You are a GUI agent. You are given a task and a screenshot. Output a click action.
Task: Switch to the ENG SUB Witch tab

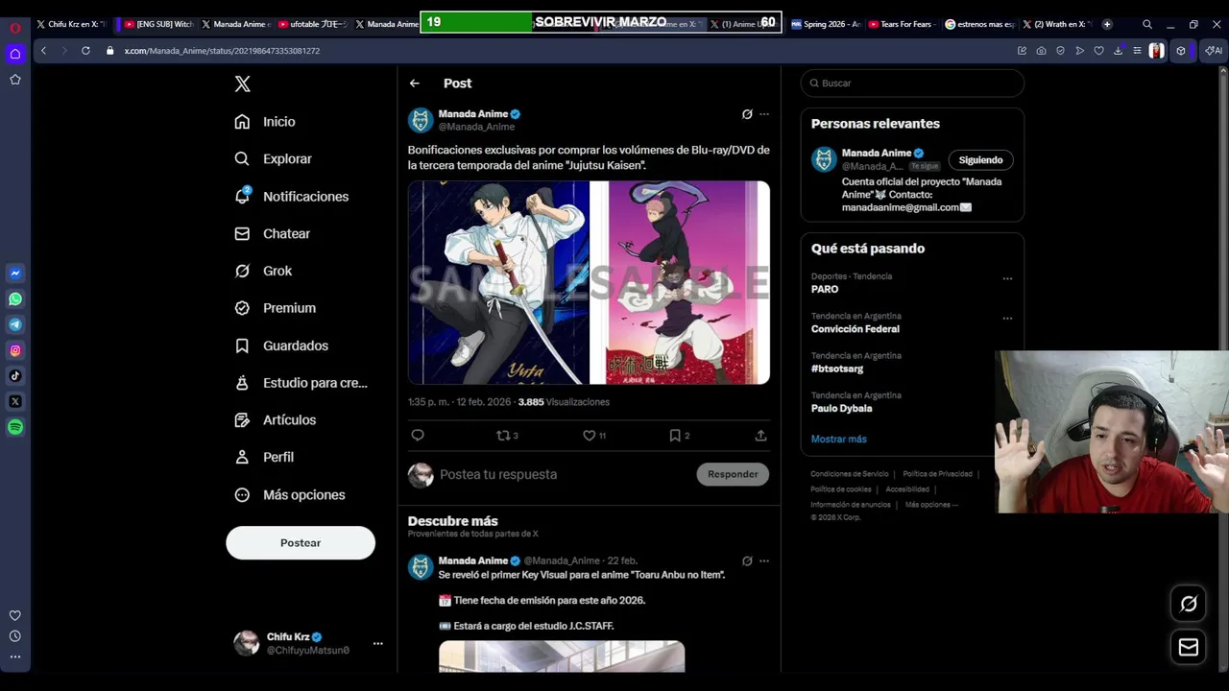pos(158,24)
